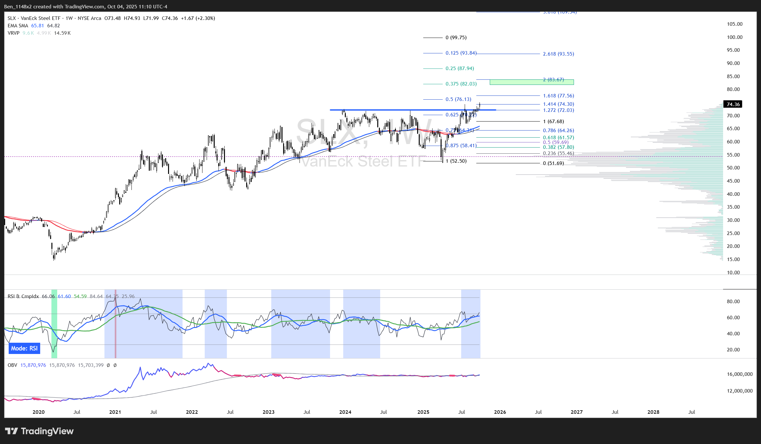Screen dimensions: 761x444
Task: Click the TradingView logo at bottom left
Action: point(39,431)
